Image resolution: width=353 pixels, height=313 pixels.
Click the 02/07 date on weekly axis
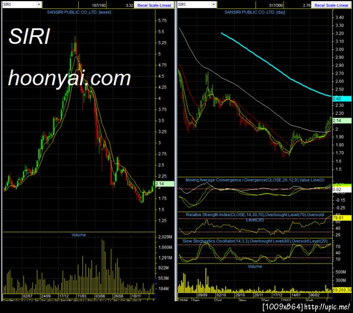pyautogui.click(x=28, y=296)
